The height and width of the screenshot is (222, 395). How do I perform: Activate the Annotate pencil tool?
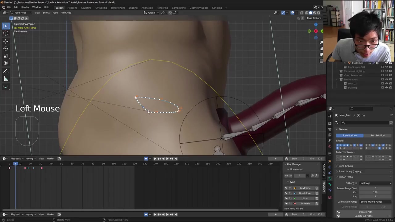6,71
